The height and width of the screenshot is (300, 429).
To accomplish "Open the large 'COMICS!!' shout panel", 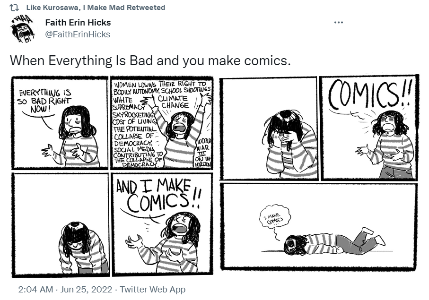I will pos(369,128).
